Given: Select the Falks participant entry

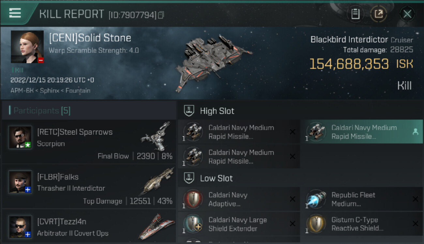Looking at the screenshot, I should coord(89,186).
